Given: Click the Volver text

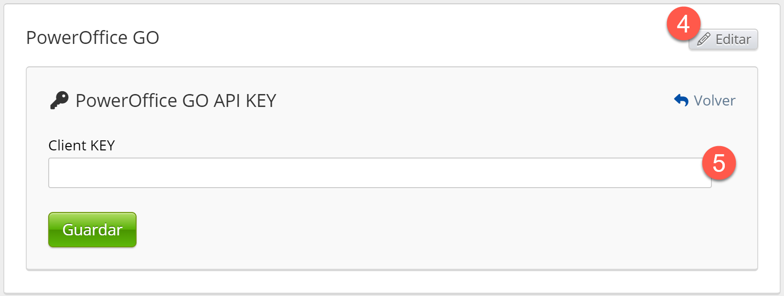Looking at the screenshot, I should pos(714,101).
